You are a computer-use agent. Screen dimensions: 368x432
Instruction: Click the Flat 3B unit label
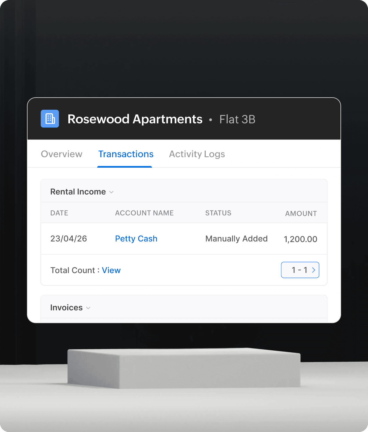pyautogui.click(x=237, y=119)
